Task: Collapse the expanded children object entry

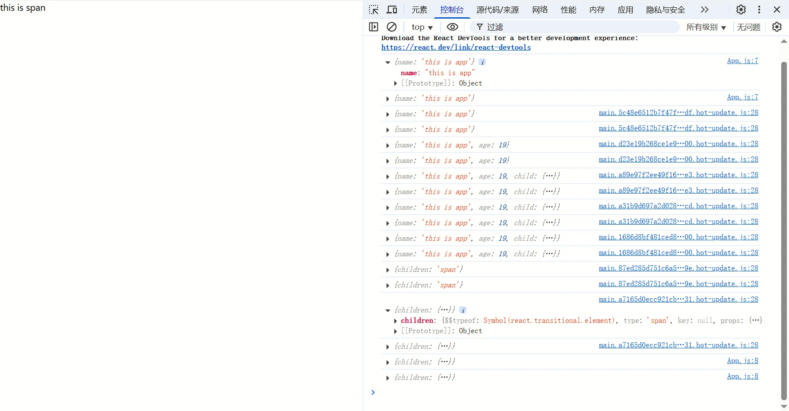Action: [388, 310]
